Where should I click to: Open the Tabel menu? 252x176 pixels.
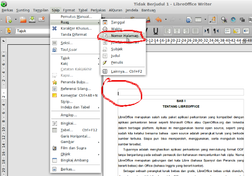[83, 10]
